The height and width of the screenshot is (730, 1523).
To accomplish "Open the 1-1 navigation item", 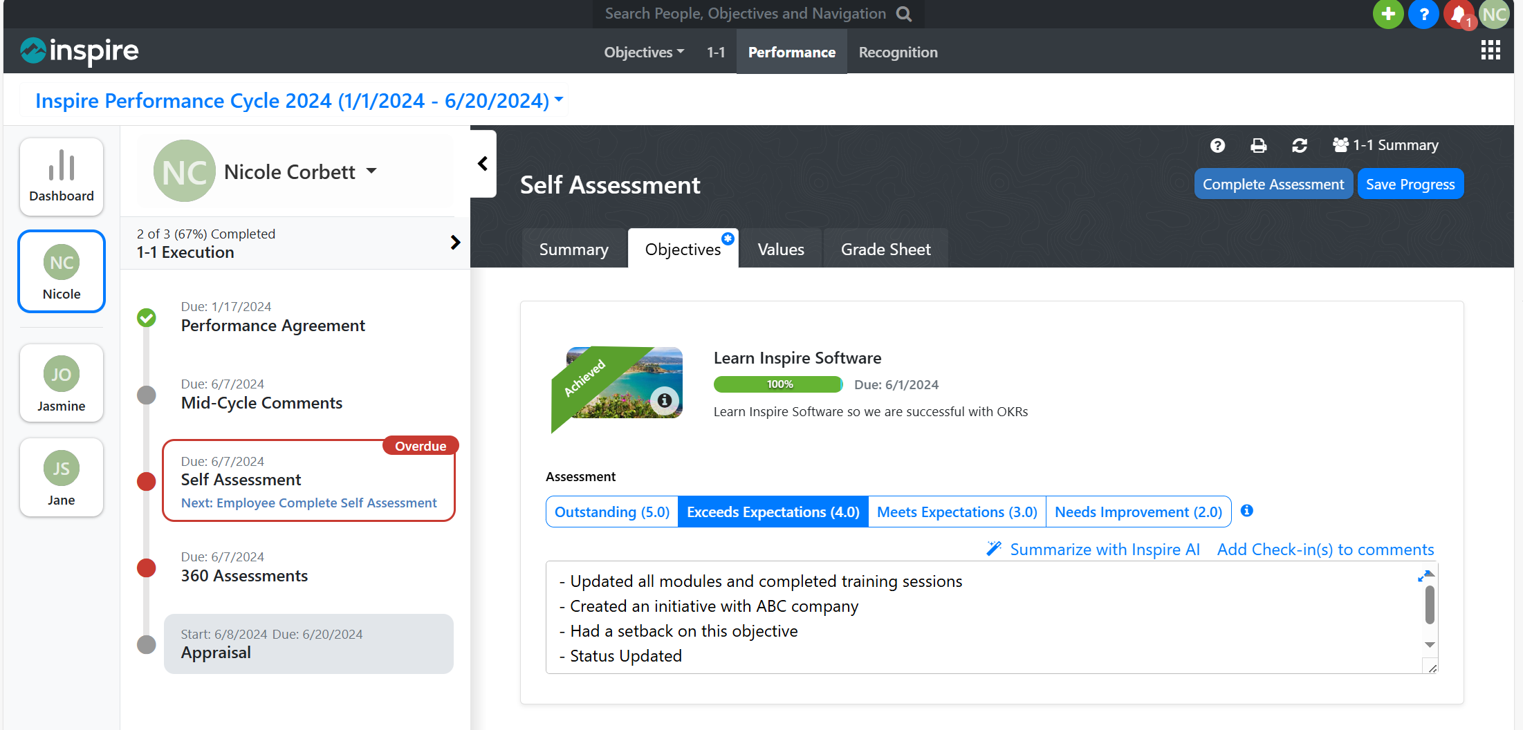I will coord(716,53).
